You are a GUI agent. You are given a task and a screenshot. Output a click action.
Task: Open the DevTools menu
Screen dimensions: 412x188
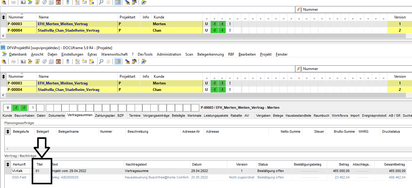pos(145,54)
